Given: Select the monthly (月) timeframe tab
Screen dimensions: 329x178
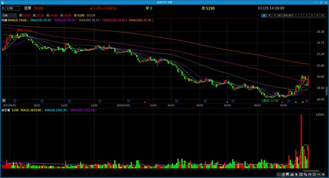Looking at the screenshot, I should point(275,16).
